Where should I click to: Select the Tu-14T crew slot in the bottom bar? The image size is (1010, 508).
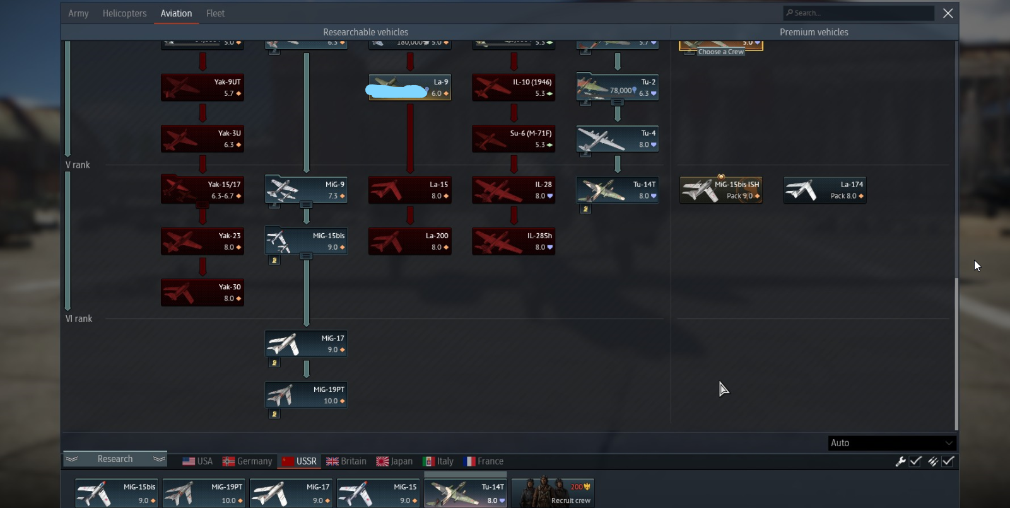(466, 493)
